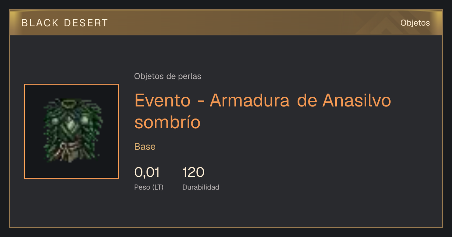Click the Durabilidad label
The image size is (452, 237).
click(201, 187)
